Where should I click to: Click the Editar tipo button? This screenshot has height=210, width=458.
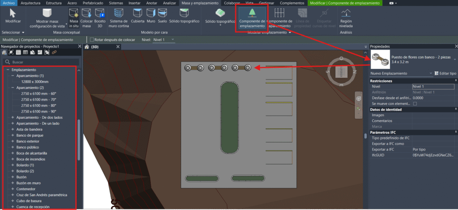[445, 73]
